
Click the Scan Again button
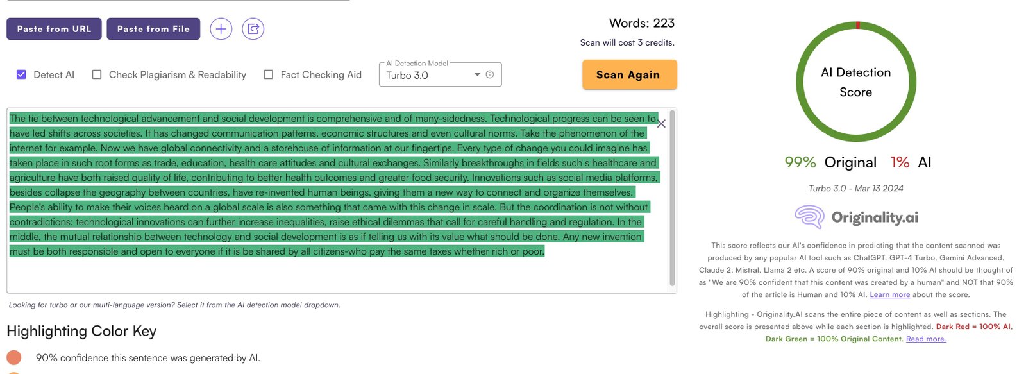point(629,74)
